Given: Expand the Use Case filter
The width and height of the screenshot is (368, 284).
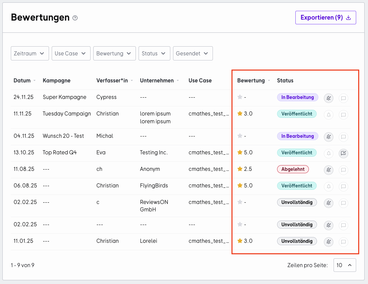Looking at the screenshot, I should 71,53.
